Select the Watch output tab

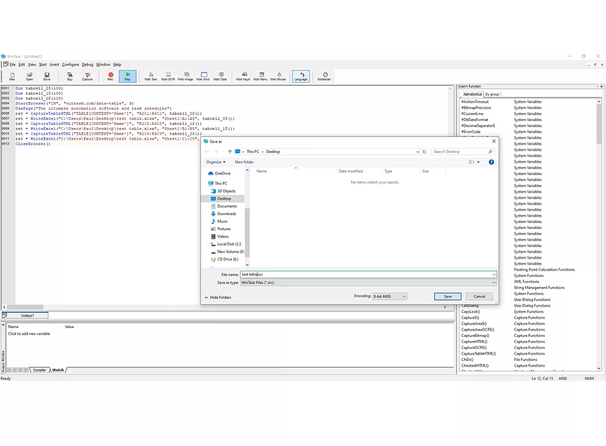pos(58,370)
